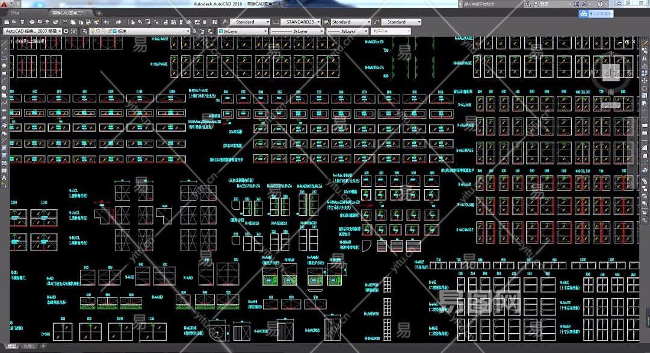
Task: Select the Pan hand tool
Action: (131, 22)
